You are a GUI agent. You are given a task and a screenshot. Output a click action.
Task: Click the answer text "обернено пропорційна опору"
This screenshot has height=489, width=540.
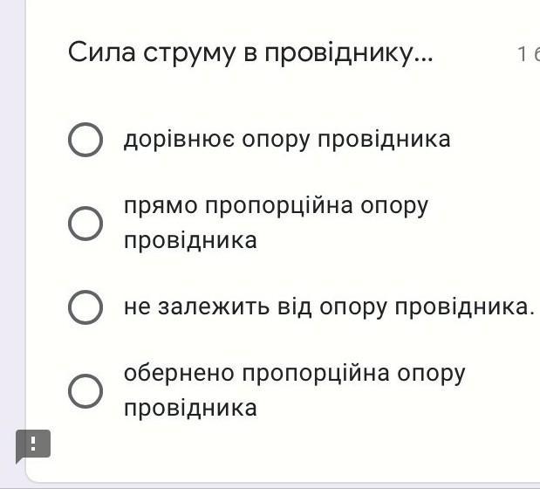(294, 375)
